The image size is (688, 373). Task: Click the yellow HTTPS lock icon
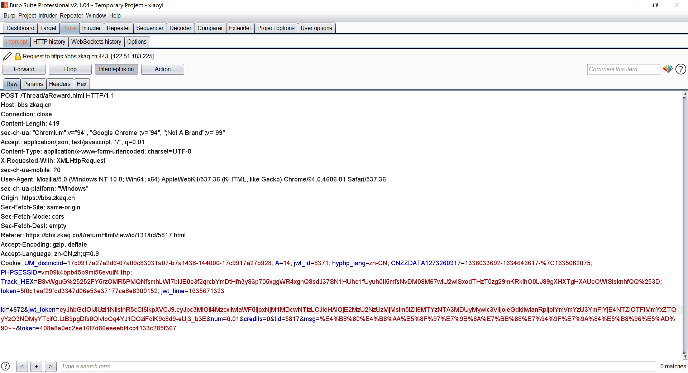point(18,56)
